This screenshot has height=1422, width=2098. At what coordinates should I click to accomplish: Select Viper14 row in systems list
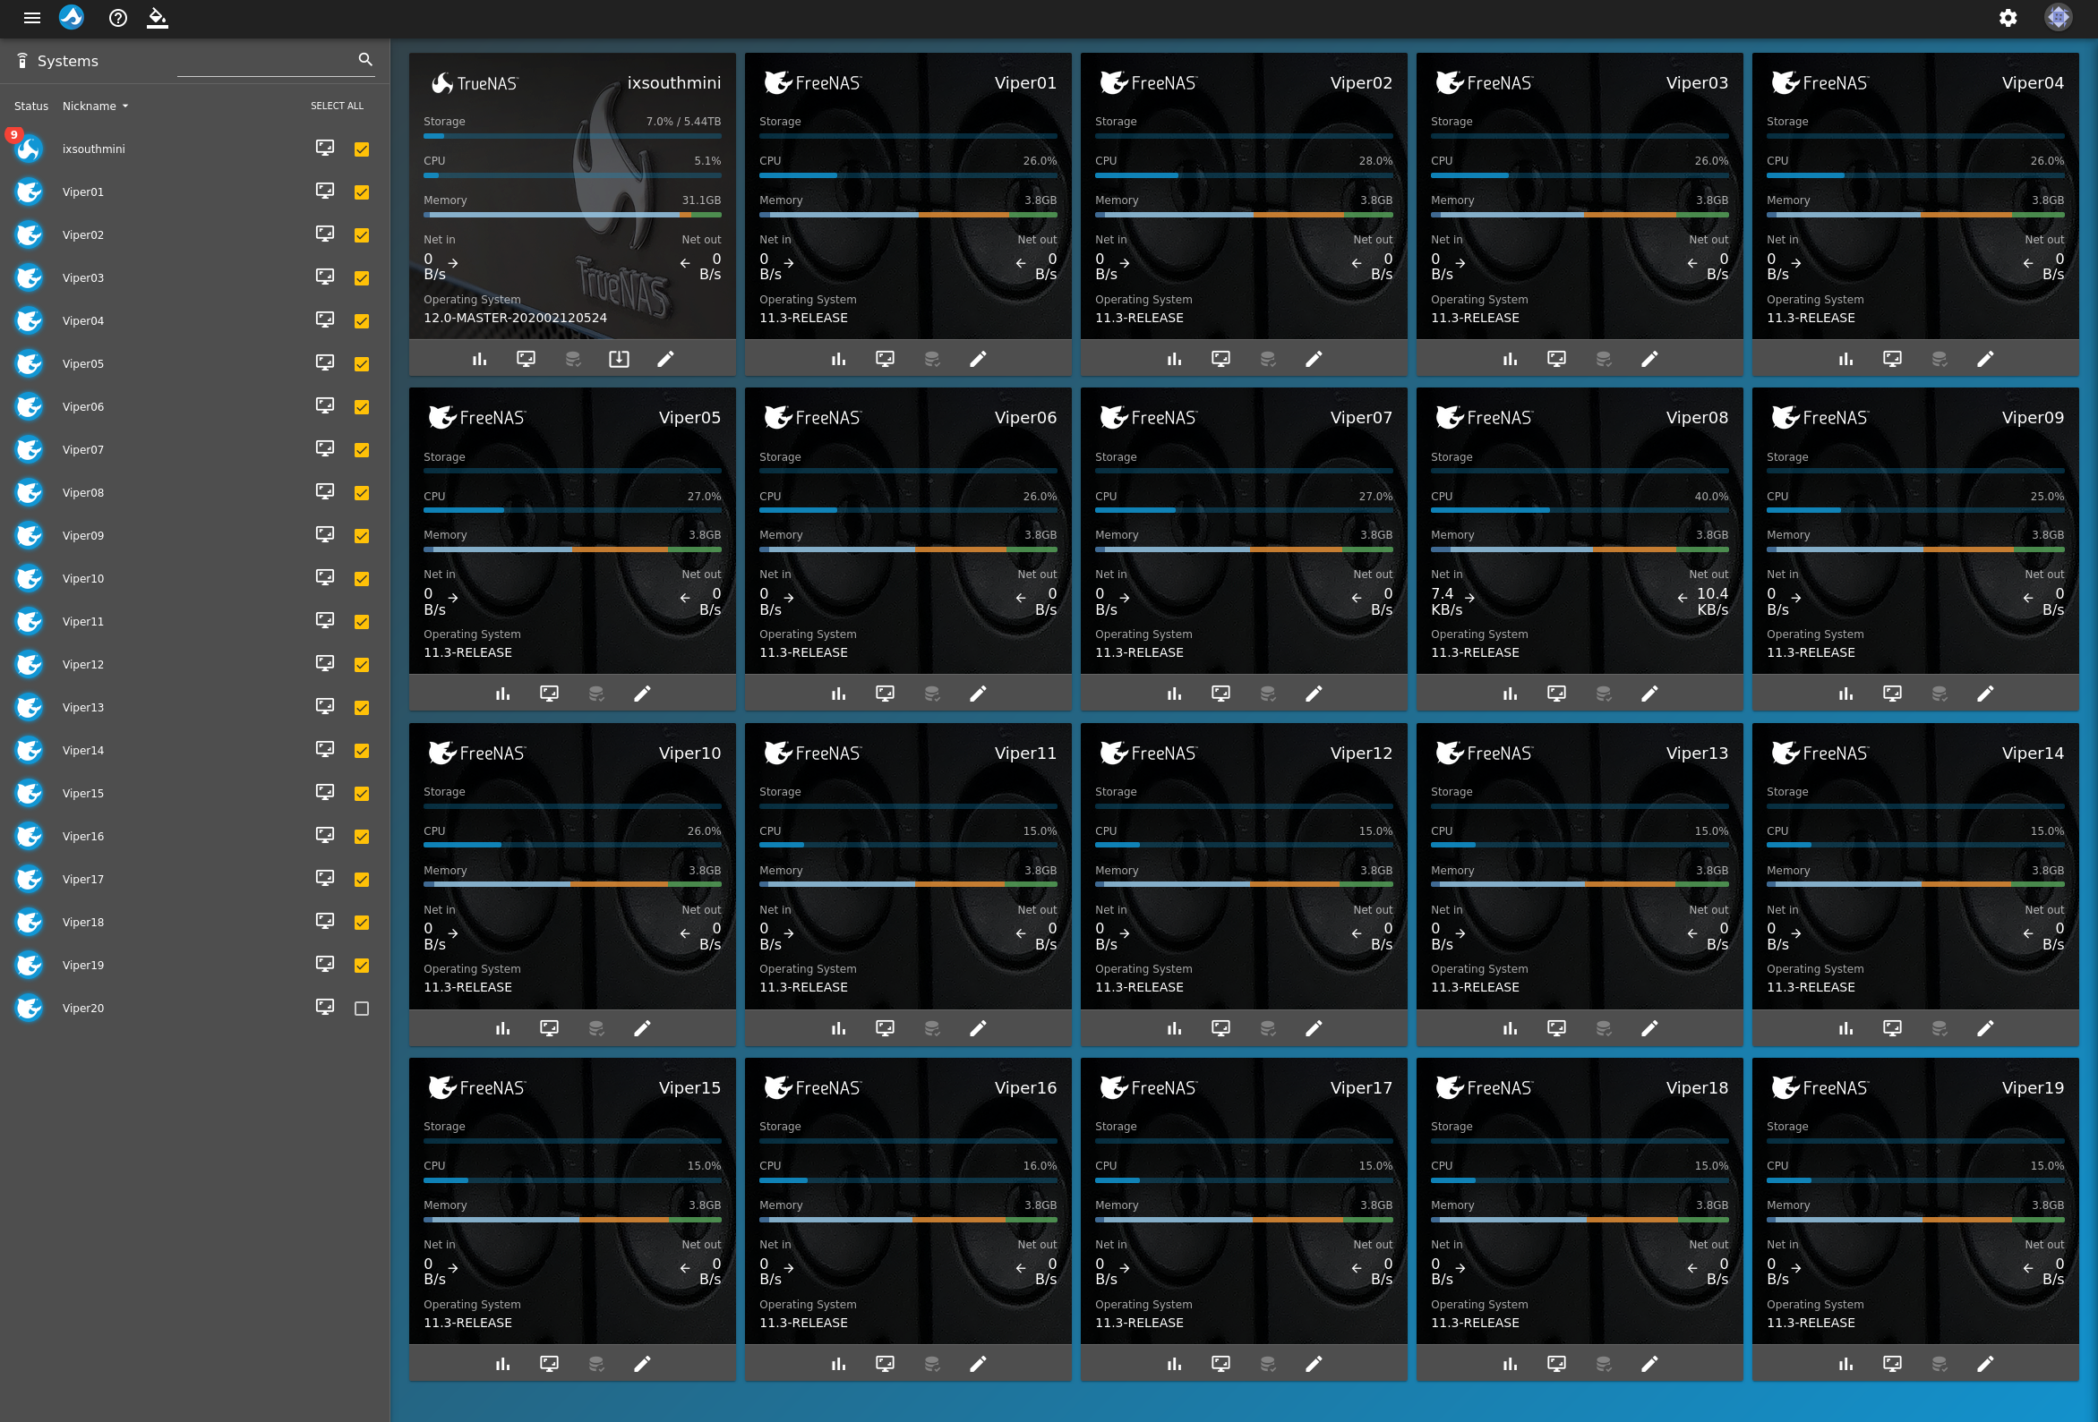pyautogui.click(x=194, y=751)
